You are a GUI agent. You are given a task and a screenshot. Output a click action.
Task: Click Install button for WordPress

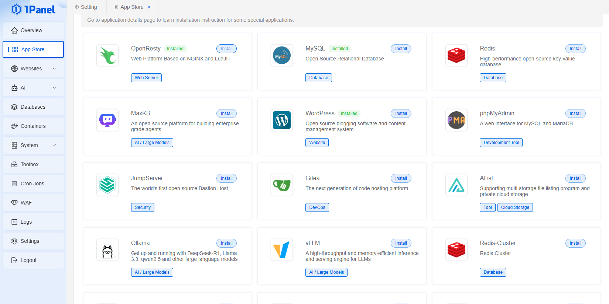[x=401, y=113]
